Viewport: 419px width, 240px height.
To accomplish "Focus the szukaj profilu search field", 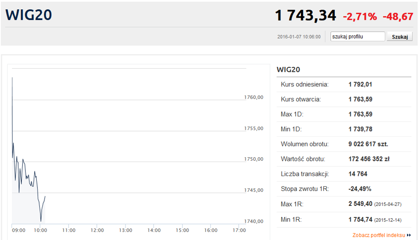I will click(x=357, y=37).
